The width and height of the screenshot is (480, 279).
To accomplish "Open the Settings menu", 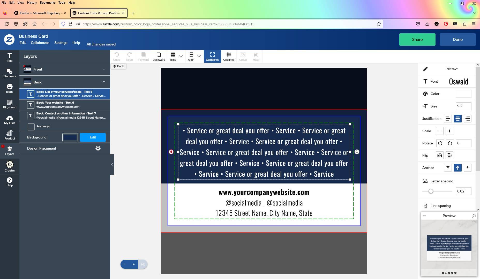I will pyautogui.click(x=61, y=43).
